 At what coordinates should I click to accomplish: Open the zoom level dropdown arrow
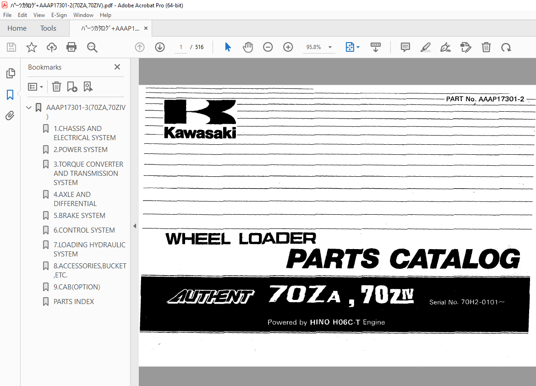coord(330,47)
